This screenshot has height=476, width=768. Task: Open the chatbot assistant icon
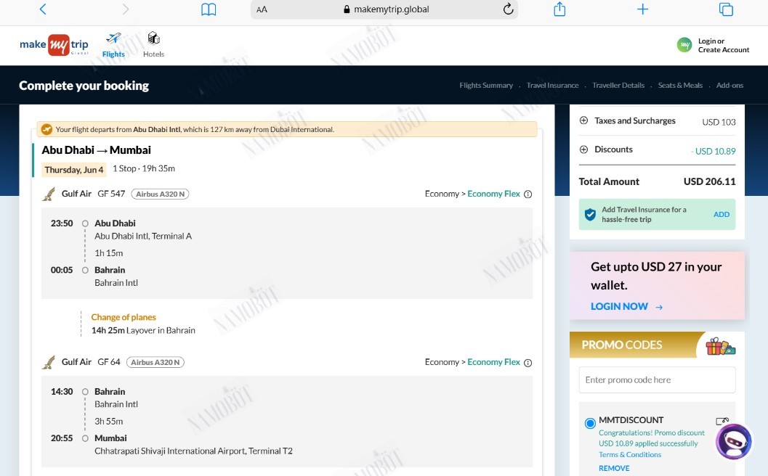click(x=734, y=441)
